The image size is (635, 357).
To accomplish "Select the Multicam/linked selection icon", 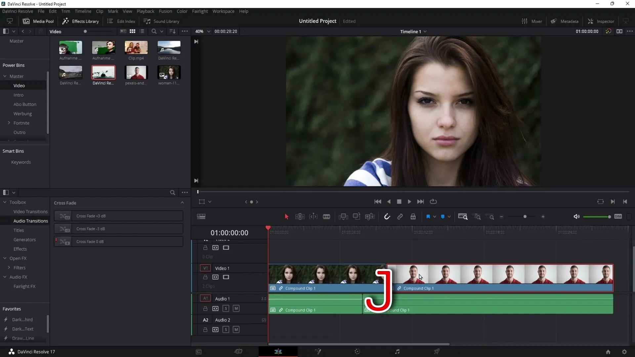I will click(x=400, y=217).
